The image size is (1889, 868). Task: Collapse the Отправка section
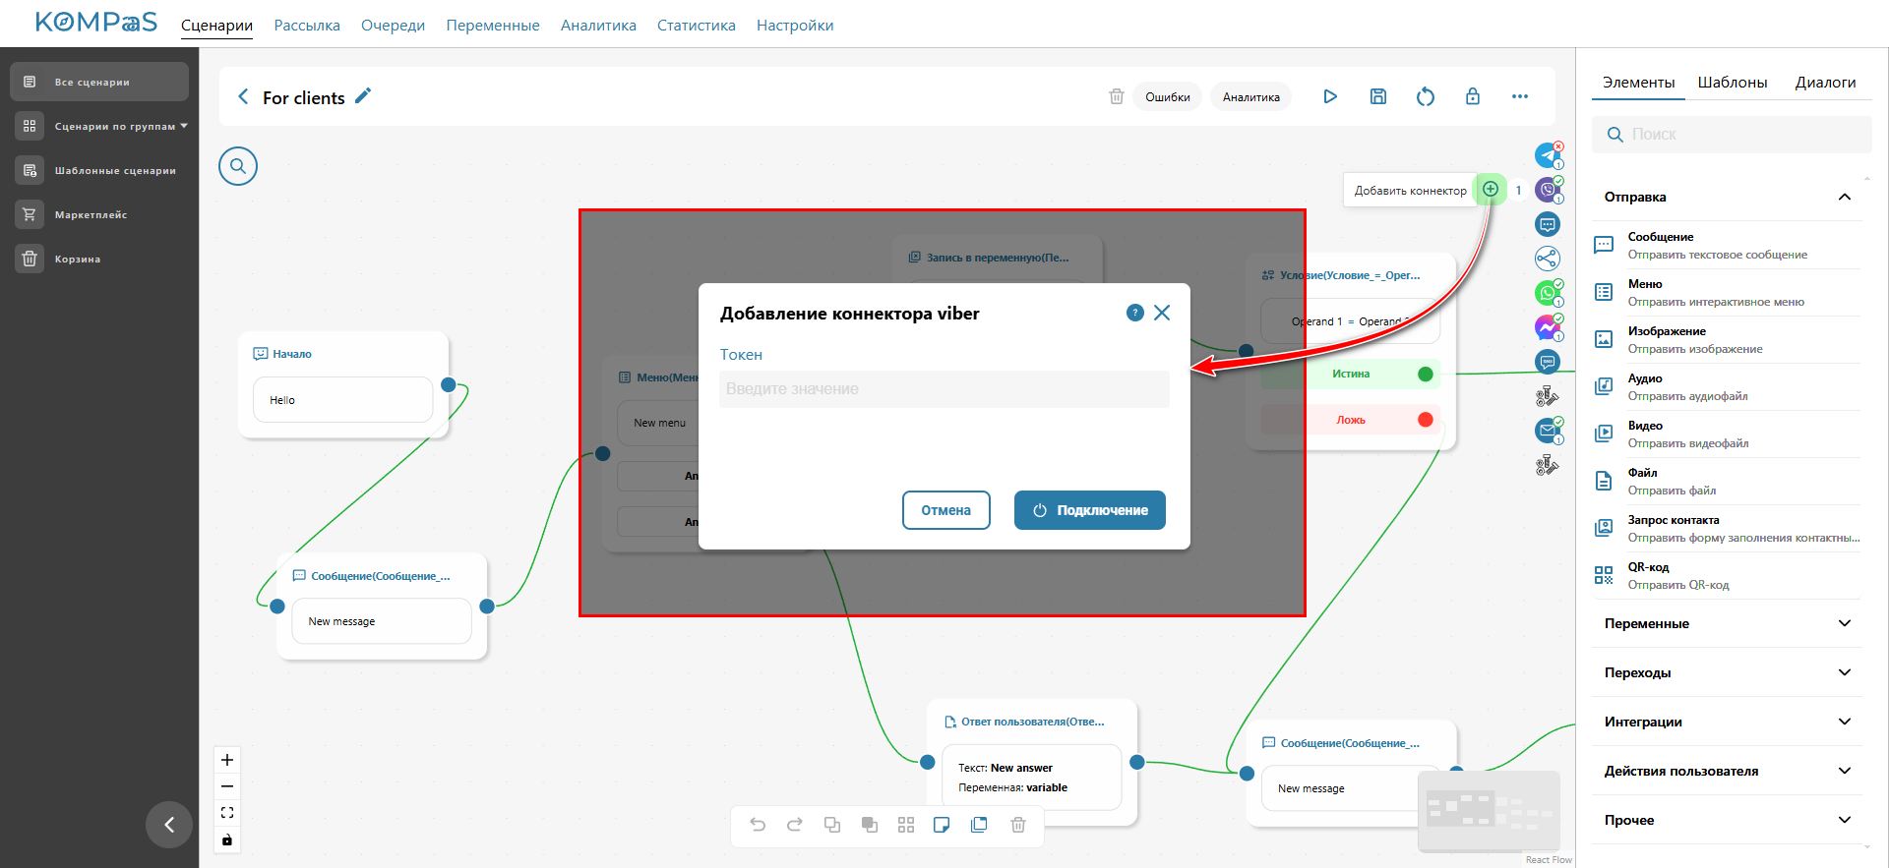click(1845, 197)
